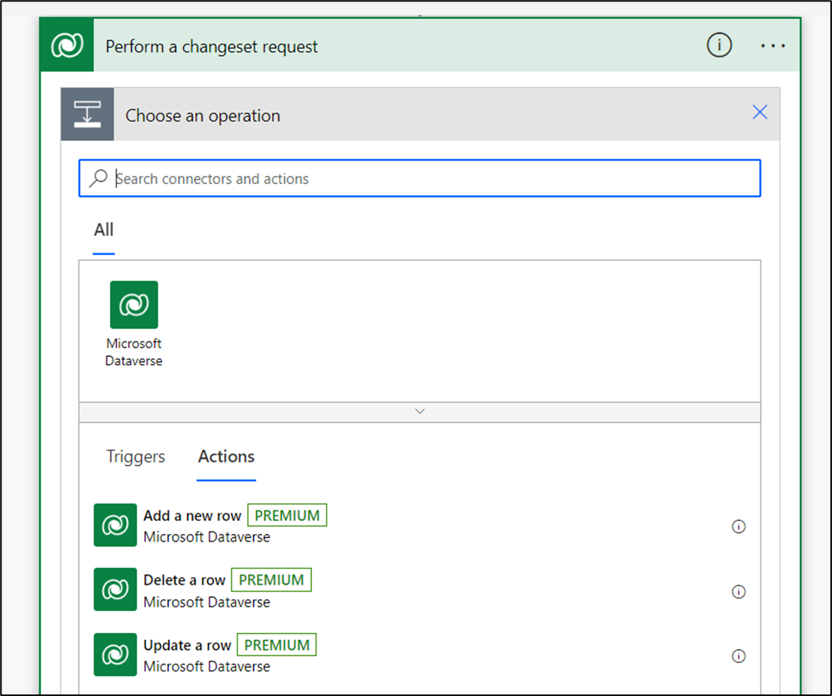832x696 pixels.
Task: Click the search magnifier icon
Action: tap(98, 177)
